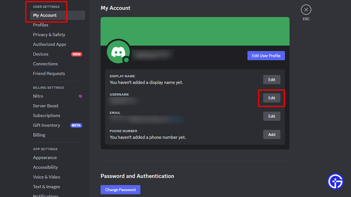Click the Nitro badge icon in sidebar
This screenshot has width=351, height=197.
pyautogui.click(x=80, y=96)
